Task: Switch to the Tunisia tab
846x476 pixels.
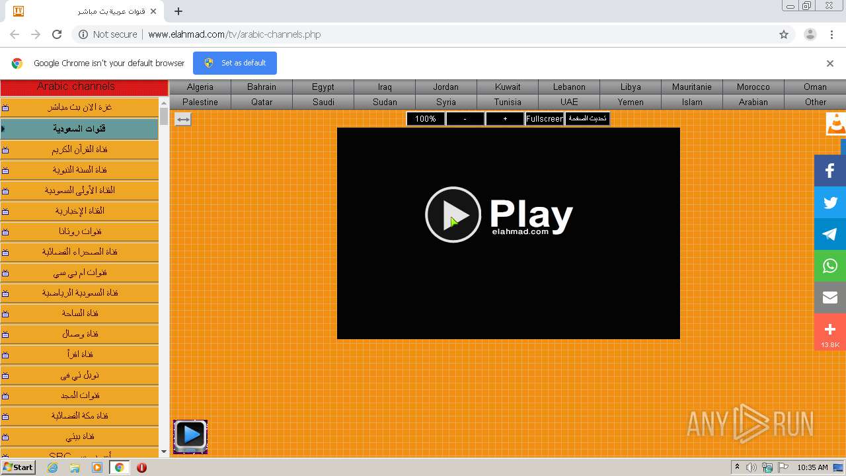Action: (x=508, y=102)
